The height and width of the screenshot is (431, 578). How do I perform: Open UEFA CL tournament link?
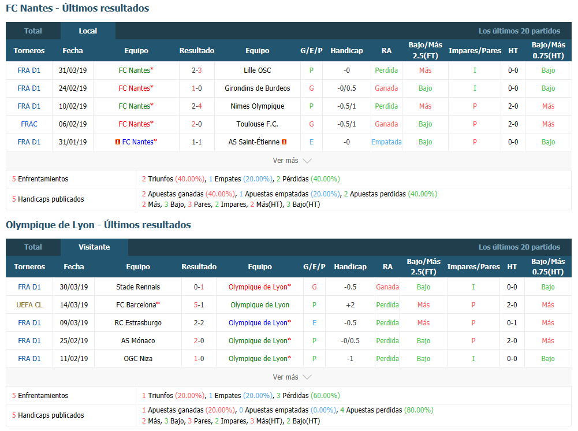(x=29, y=305)
